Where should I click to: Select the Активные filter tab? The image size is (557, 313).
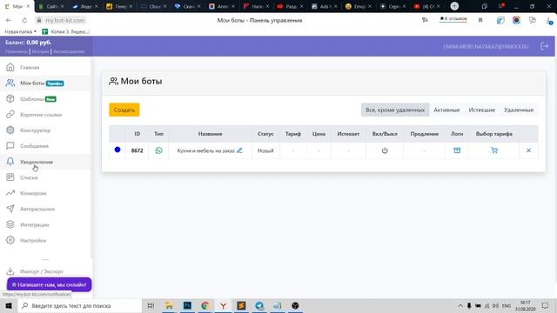[446, 110]
